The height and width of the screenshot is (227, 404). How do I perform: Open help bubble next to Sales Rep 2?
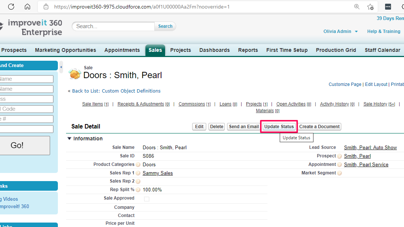click(x=138, y=181)
